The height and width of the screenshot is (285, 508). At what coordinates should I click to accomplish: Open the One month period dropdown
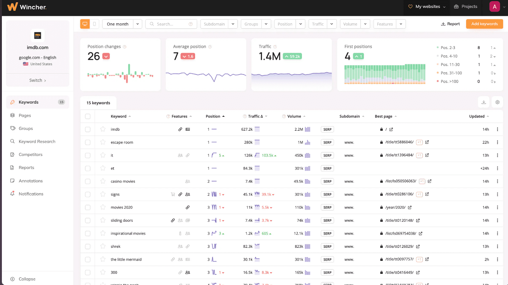tap(122, 24)
